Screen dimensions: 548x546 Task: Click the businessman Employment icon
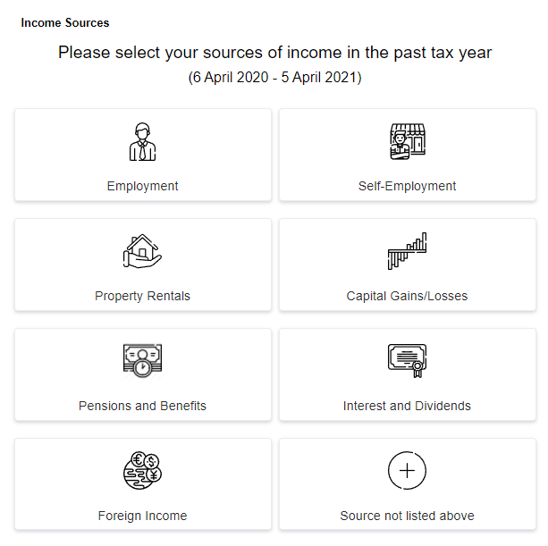[143, 141]
